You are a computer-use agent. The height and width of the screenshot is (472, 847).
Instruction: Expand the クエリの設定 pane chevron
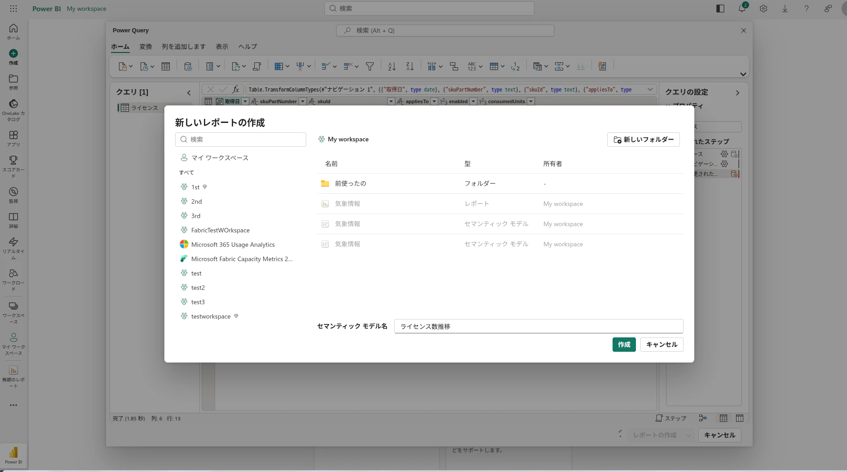pyautogui.click(x=737, y=93)
